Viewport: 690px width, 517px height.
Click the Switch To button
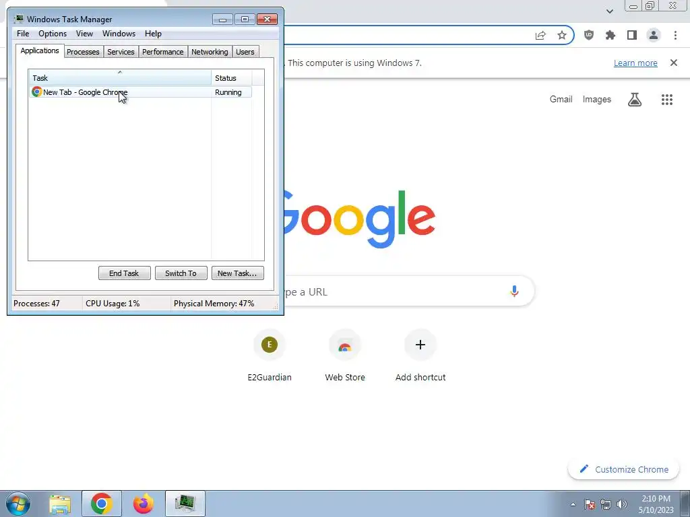pos(181,273)
